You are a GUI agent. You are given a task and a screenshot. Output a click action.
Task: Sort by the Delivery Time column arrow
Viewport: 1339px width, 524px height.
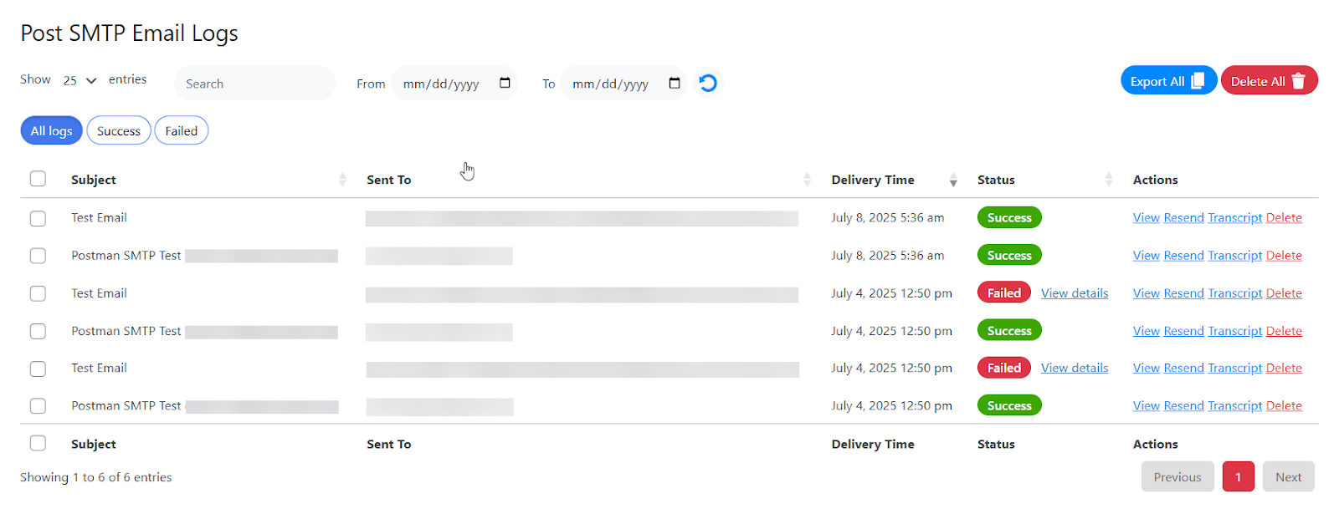(x=953, y=180)
